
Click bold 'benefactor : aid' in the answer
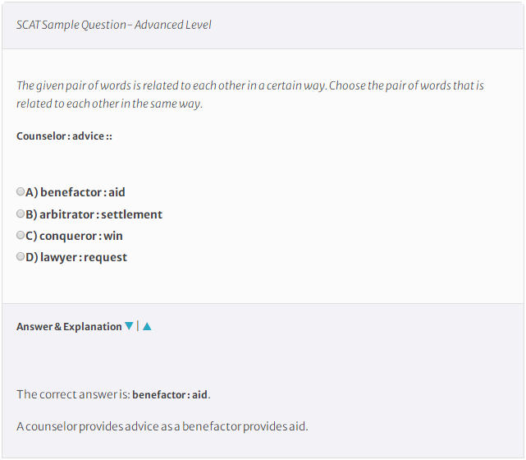pyautogui.click(x=170, y=395)
